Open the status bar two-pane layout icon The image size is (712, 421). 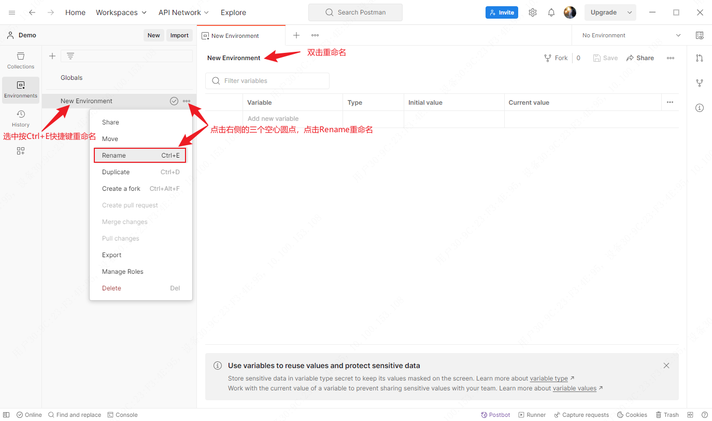690,415
